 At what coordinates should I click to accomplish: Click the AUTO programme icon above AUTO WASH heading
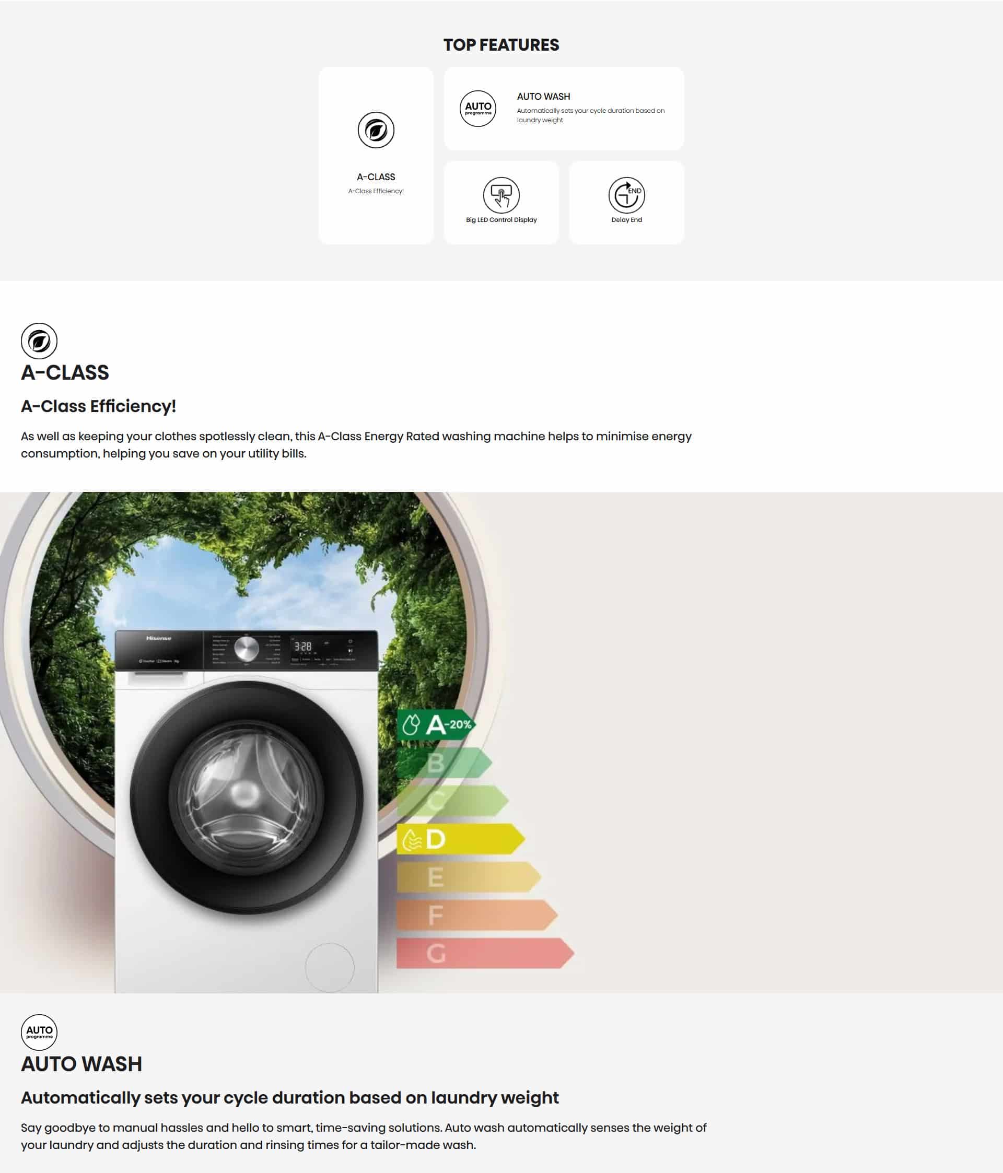pyautogui.click(x=39, y=1032)
